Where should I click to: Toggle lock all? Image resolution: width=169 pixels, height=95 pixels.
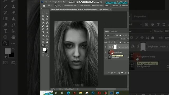pos(120,42)
